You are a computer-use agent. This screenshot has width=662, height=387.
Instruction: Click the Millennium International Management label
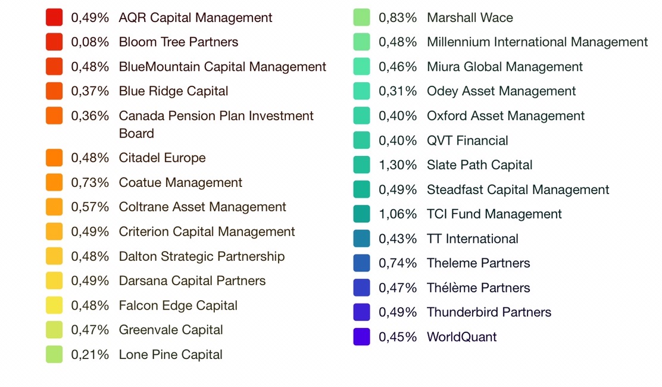pos(537,42)
